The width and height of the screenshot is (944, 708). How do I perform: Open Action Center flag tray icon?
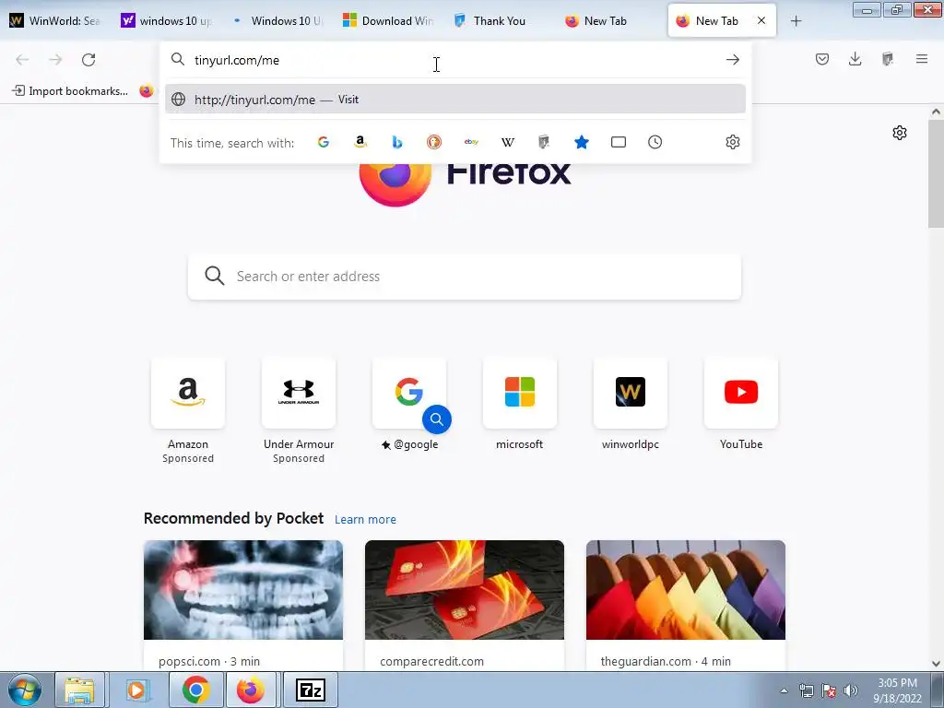coord(829,690)
